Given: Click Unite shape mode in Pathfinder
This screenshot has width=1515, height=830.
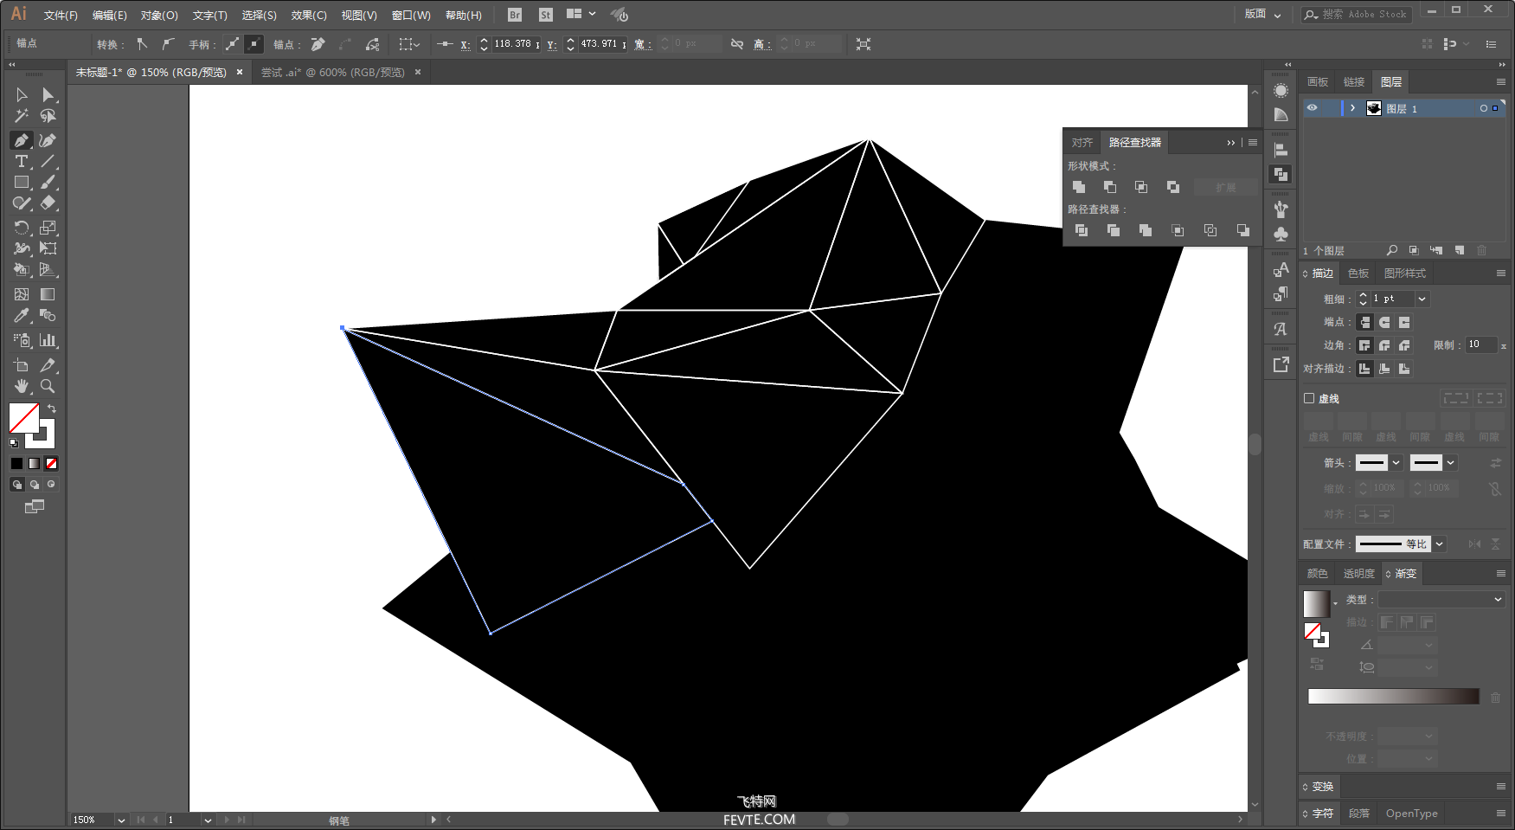Looking at the screenshot, I should coord(1079,187).
